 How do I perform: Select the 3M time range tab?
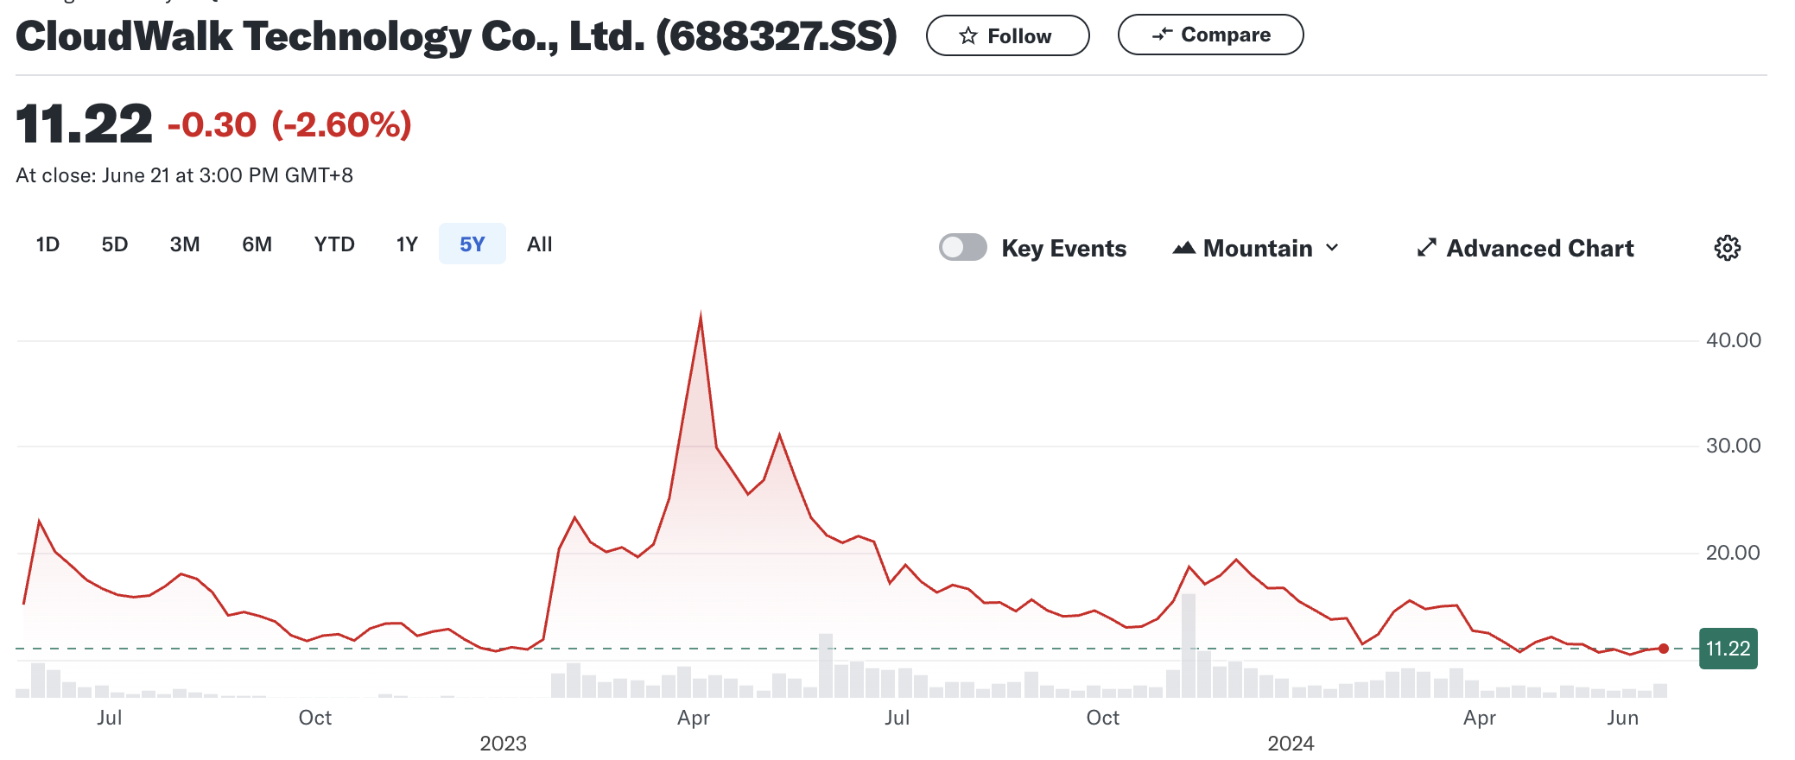pyautogui.click(x=185, y=244)
